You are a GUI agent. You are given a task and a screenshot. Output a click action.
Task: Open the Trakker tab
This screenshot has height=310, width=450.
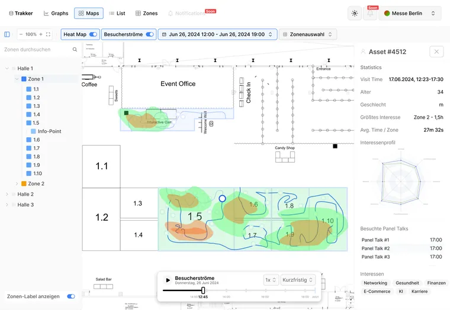[21, 13]
